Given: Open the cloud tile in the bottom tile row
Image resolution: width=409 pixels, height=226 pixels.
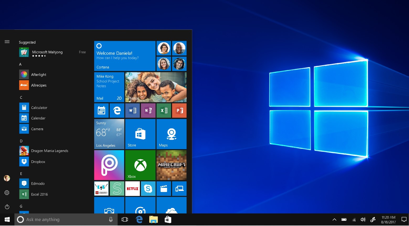Looking at the screenshot, I should (172, 205).
